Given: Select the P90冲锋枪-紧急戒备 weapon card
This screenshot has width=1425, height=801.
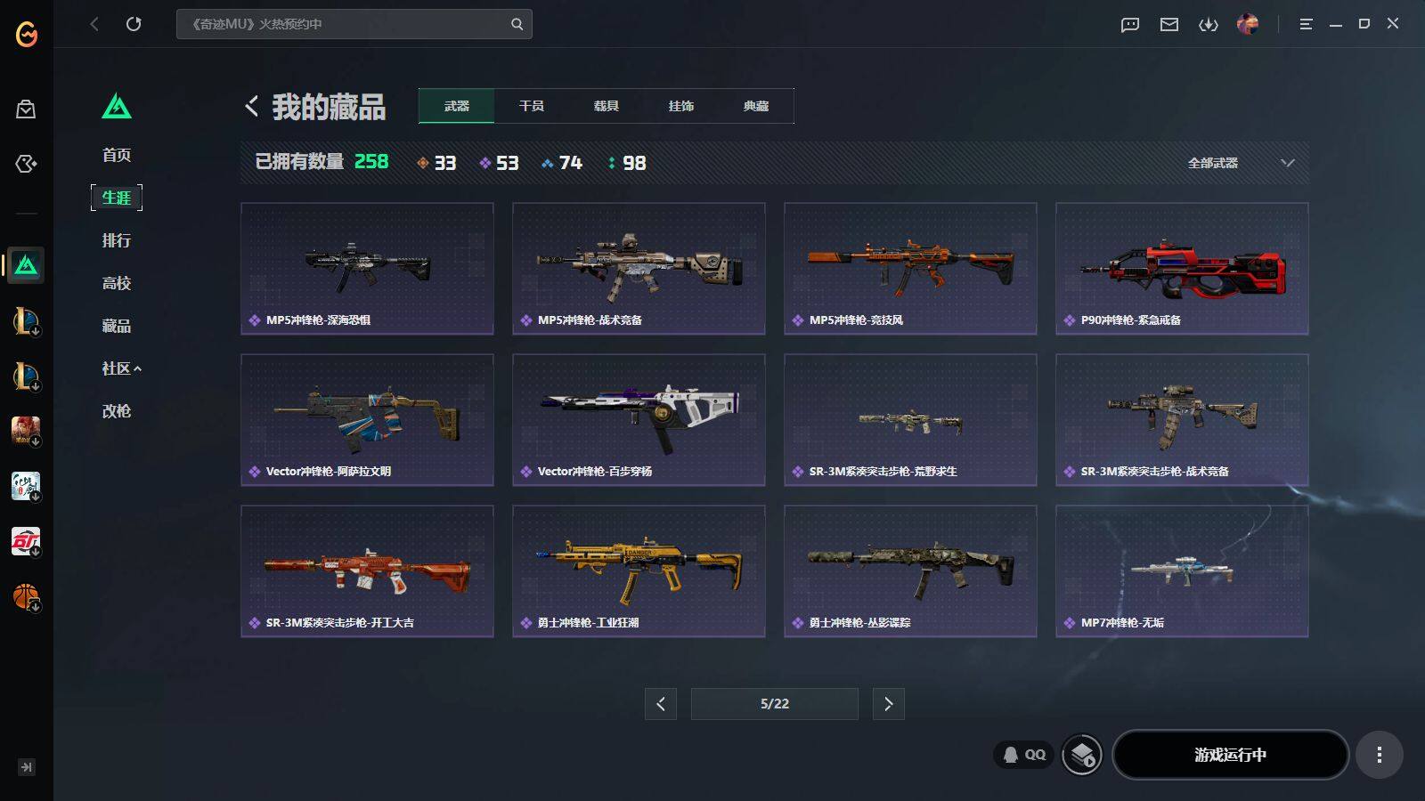Looking at the screenshot, I should pos(1182,269).
